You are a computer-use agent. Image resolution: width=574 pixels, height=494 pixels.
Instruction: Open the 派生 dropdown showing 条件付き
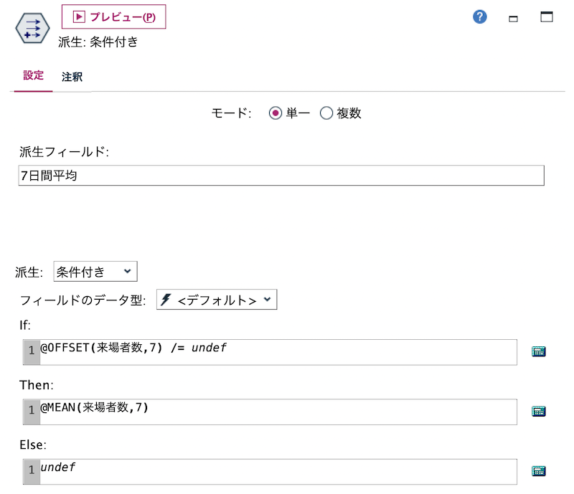[x=95, y=271]
